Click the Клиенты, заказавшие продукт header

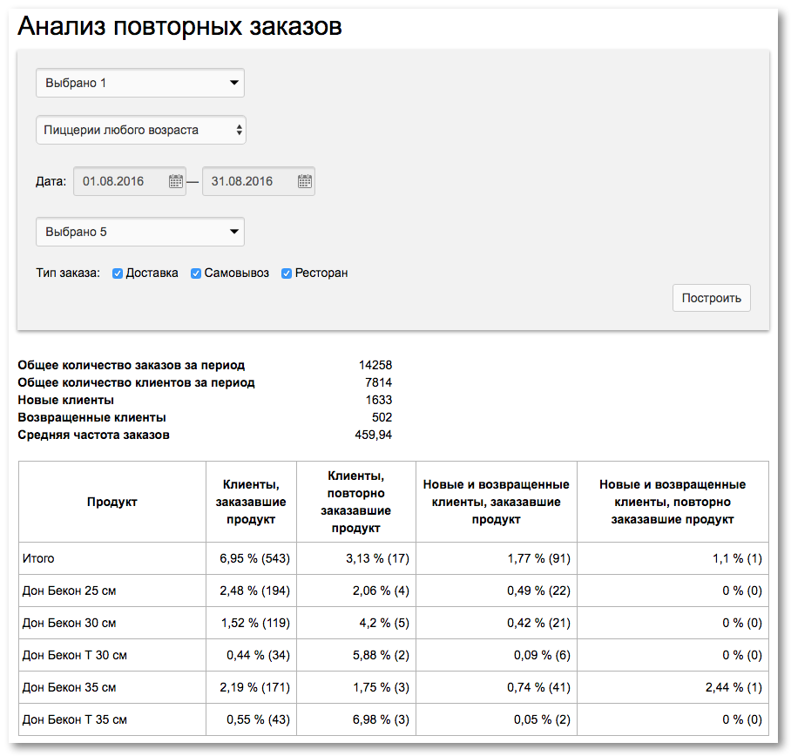pos(251,502)
